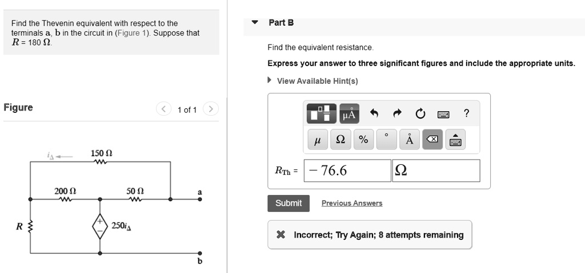Insert the Omega ohm symbol

340,139
